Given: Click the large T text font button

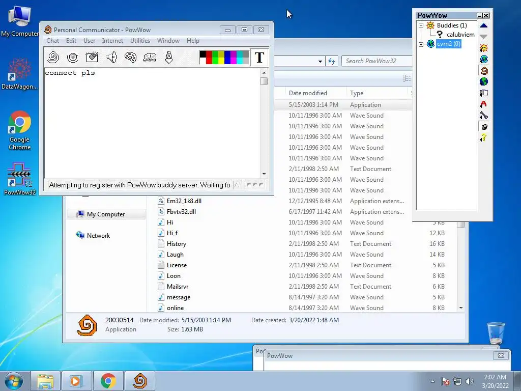Looking at the screenshot, I should coord(259,58).
